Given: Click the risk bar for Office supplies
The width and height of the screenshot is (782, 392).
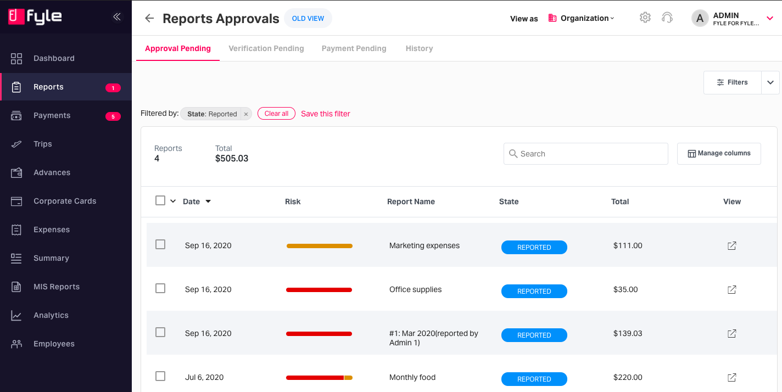Looking at the screenshot, I should click(x=319, y=289).
